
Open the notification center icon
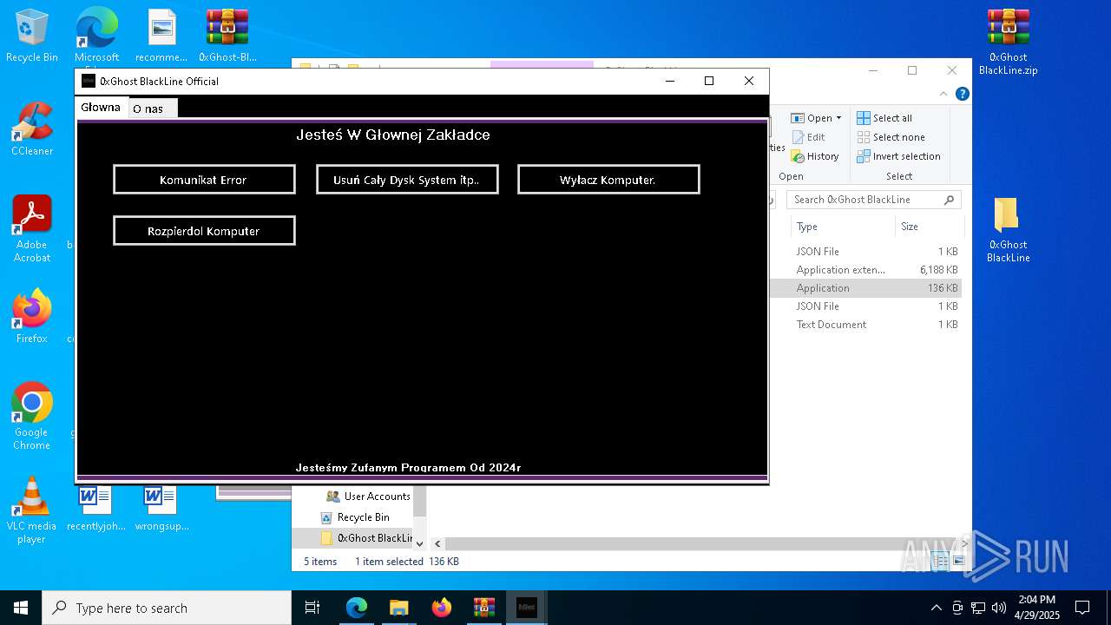(x=1082, y=608)
